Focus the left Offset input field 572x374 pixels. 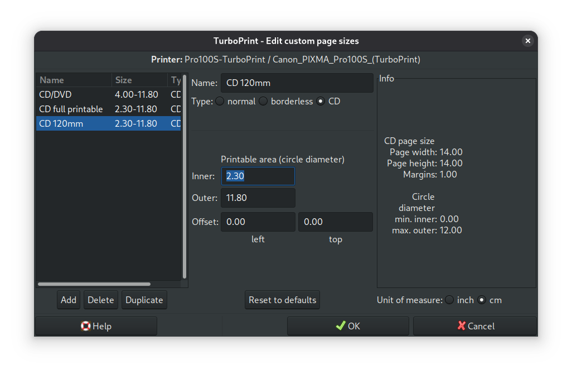[258, 222]
